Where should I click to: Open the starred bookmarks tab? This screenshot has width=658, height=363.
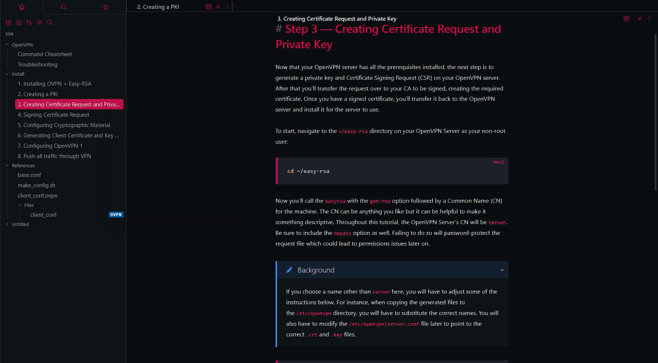coord(106,7)
